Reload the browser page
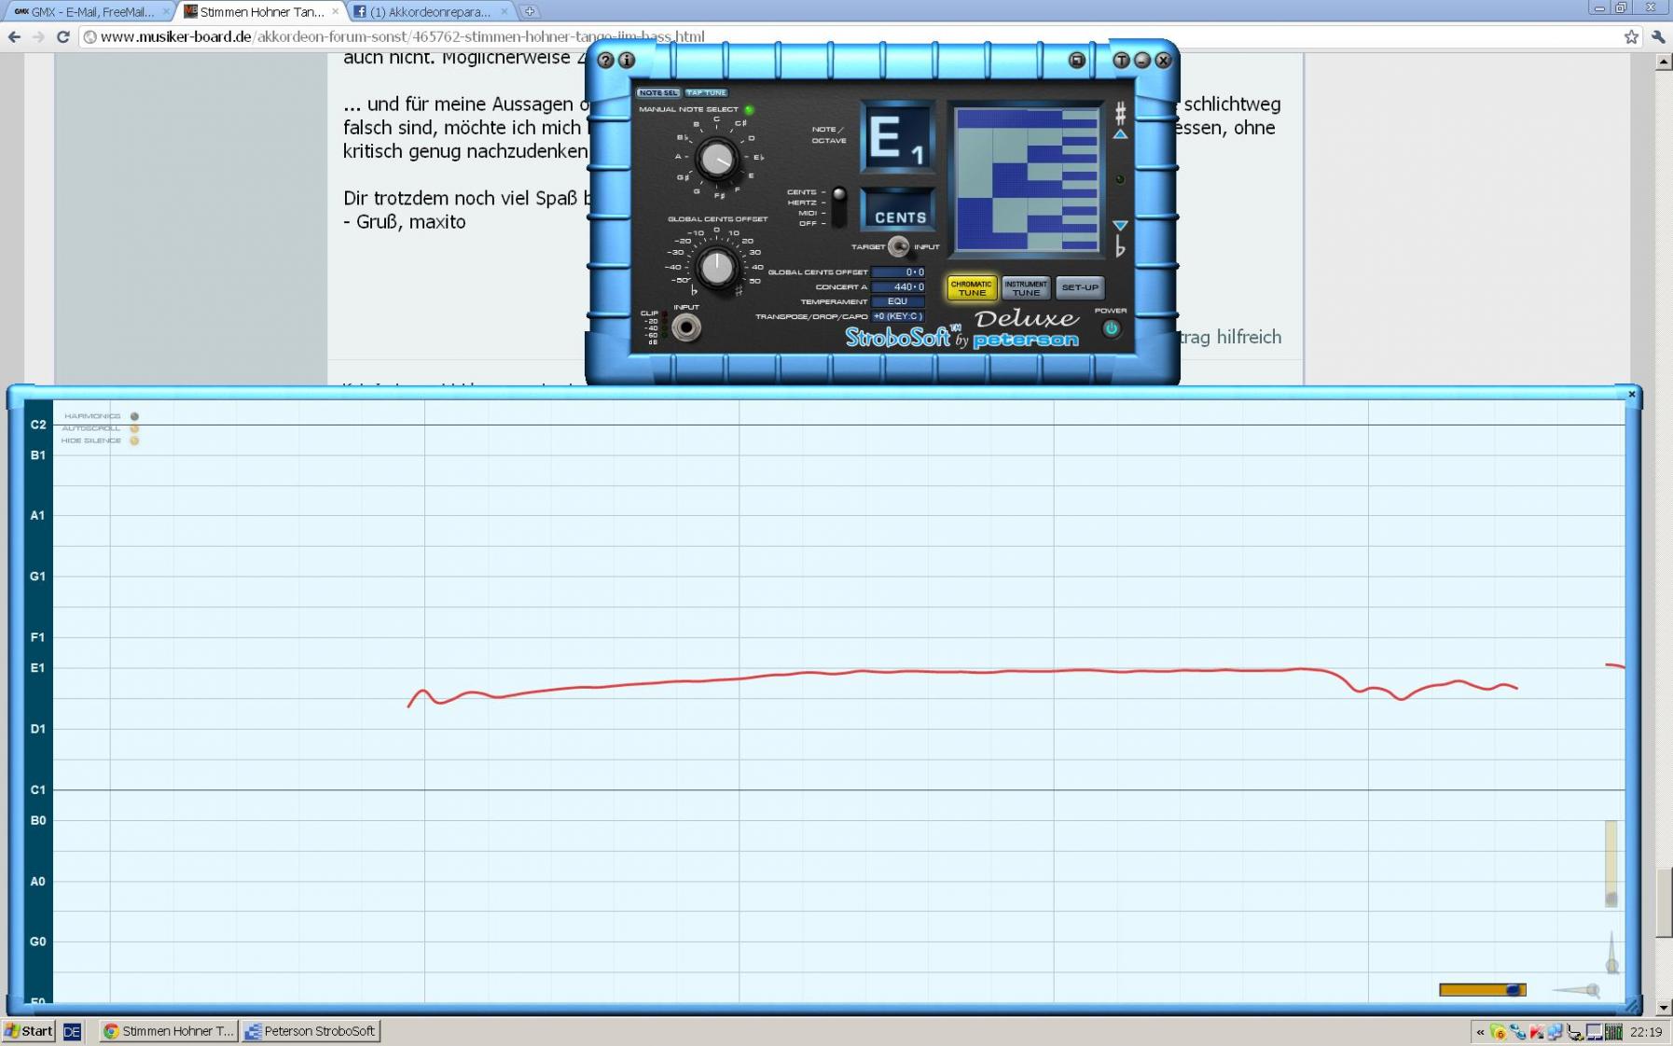 (x=63, y=36)
